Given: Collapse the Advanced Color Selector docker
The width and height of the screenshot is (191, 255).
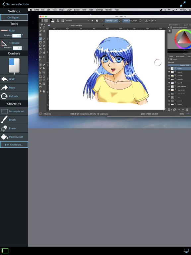Looking at the screenshot, I should click(x=168, y=28).
